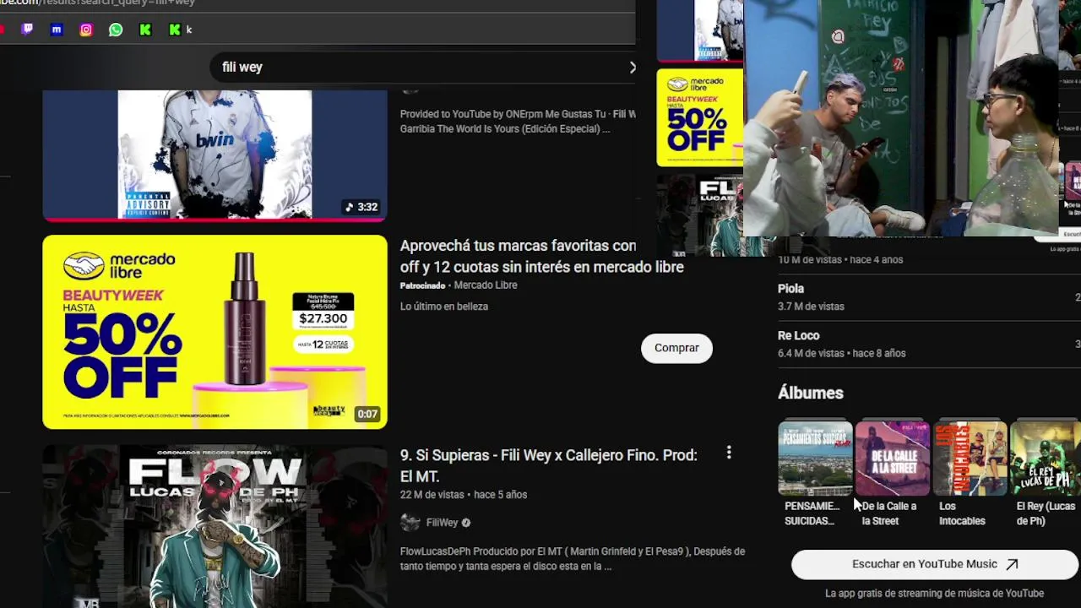Image resolution: width=1081 pixels, height=608 pixels.
Task: Open the Mercado Libre Beauty Week ad thumbnail
Action: point(215,332)
